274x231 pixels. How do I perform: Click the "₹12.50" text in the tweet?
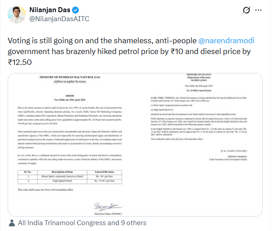click(x=20, y=61)
